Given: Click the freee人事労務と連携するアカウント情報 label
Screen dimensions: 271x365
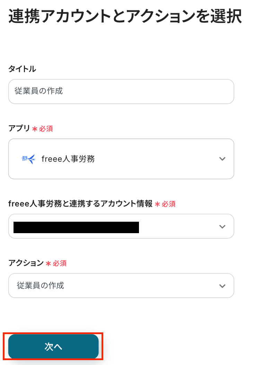Looking at the screenshot, I should 80,204.
